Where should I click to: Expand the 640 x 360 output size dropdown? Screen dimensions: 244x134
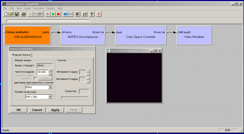50,97
